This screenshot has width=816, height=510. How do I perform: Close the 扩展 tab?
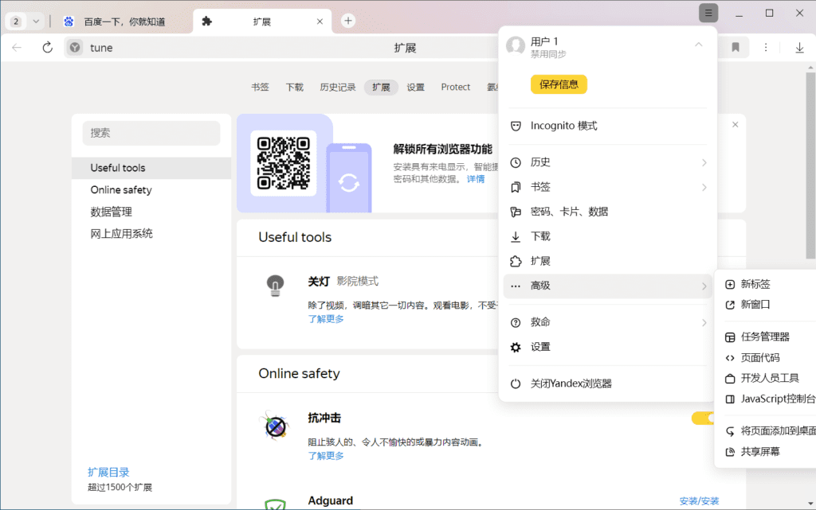tap(320, 21)
